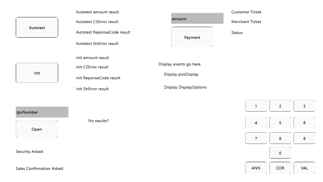Screen dimensions: 323x182
Task: Select the VAL validate key
Action: [x=304, y=168]
